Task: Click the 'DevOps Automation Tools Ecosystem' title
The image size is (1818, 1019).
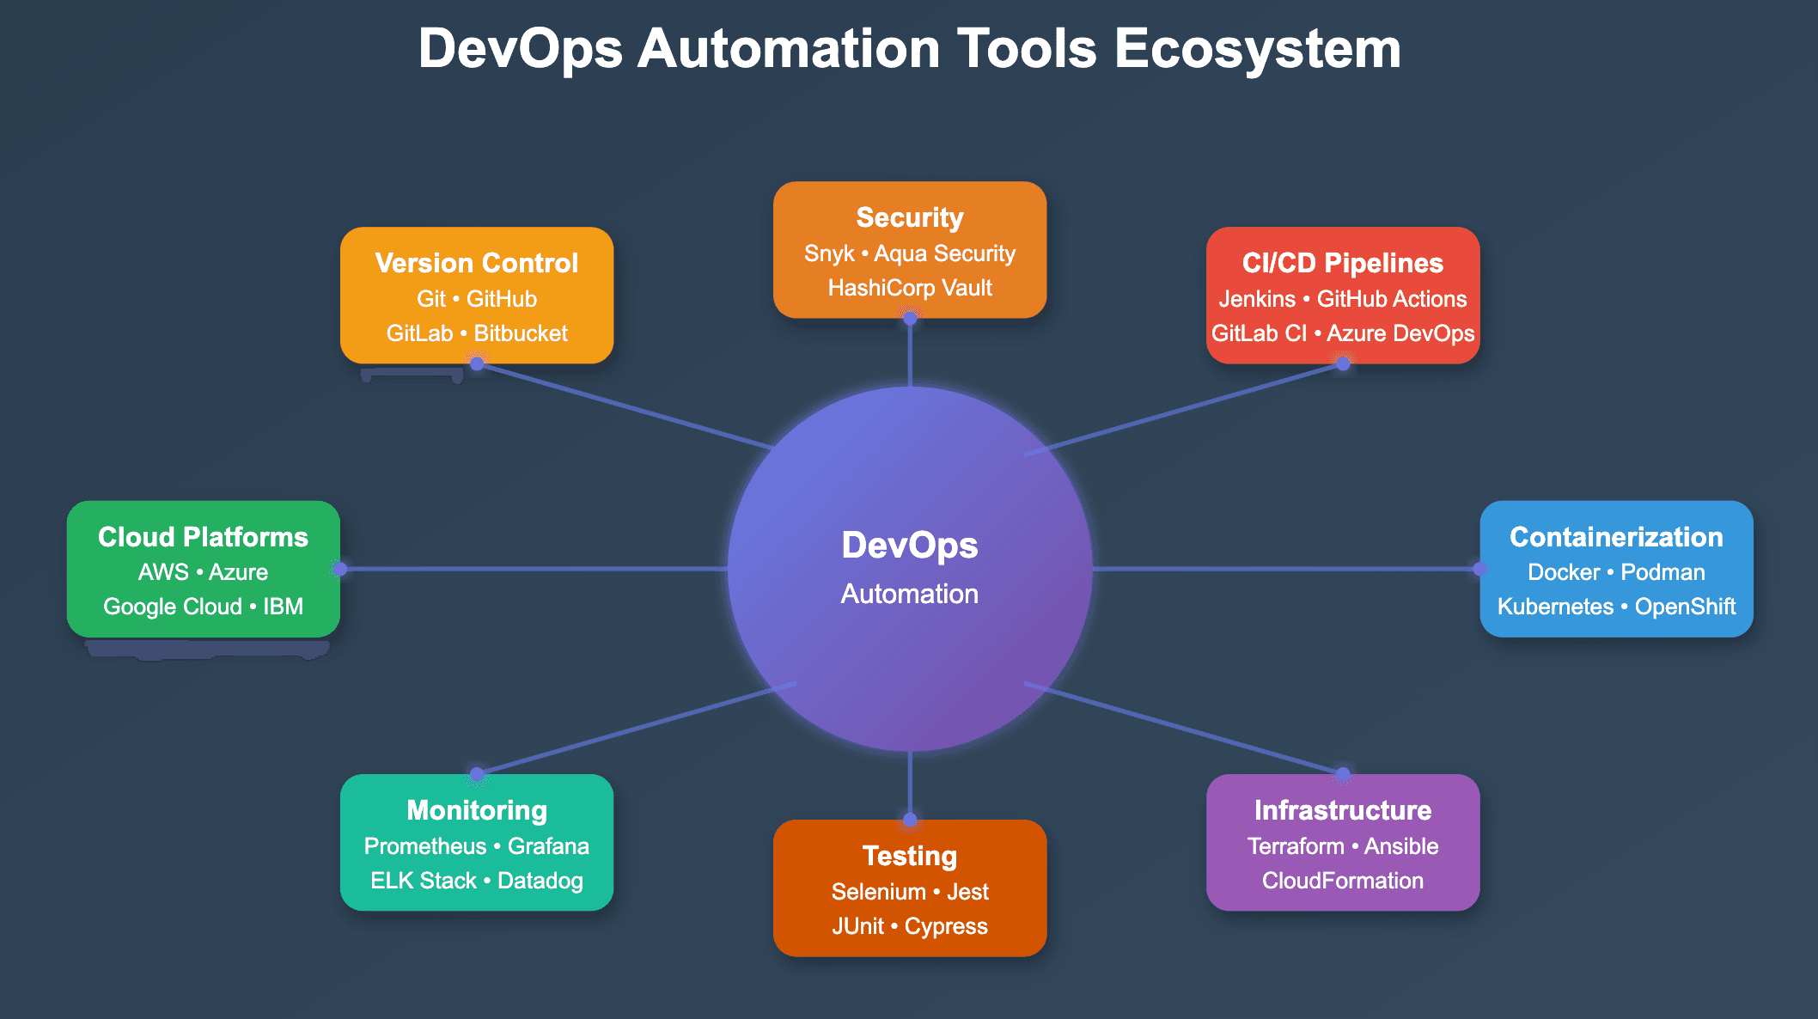Action: [910, 48]
